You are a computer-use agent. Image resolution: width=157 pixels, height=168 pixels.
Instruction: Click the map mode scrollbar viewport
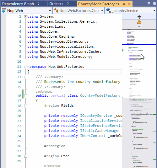[139, 64]
